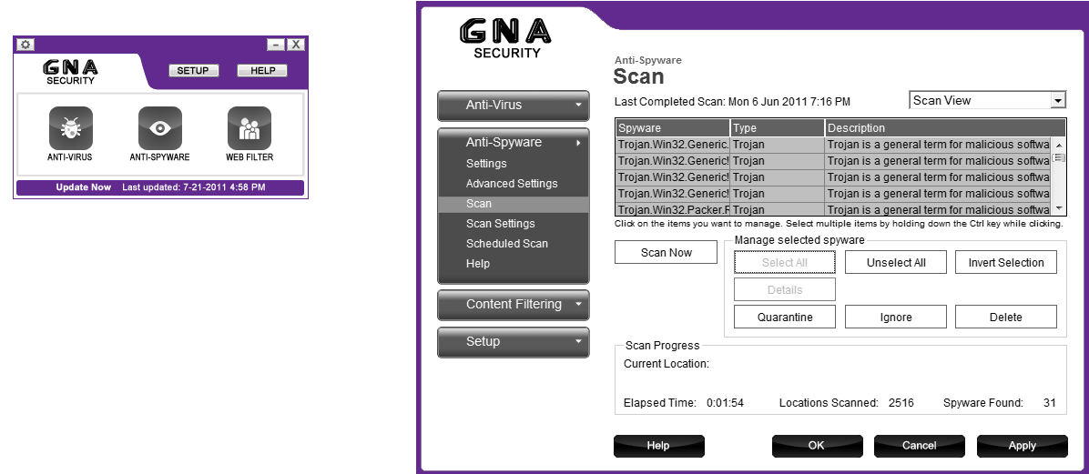Collapse the Anti-Spyware sidebar section
The image size is (1089, 474).
(x=514, y=142)
